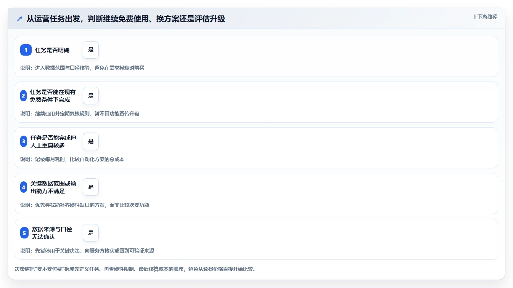Click the 是 button for 任务是否明确
This screenshot has height=288, width=513.
point(91,50)
